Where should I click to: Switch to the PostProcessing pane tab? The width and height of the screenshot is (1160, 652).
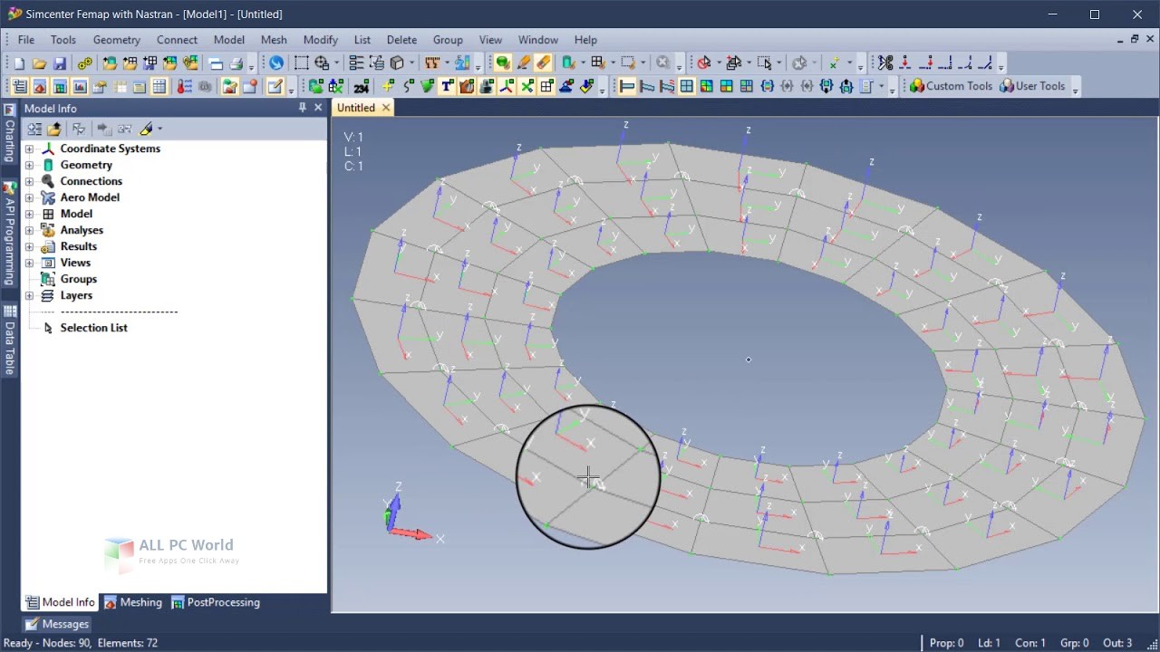215,602
